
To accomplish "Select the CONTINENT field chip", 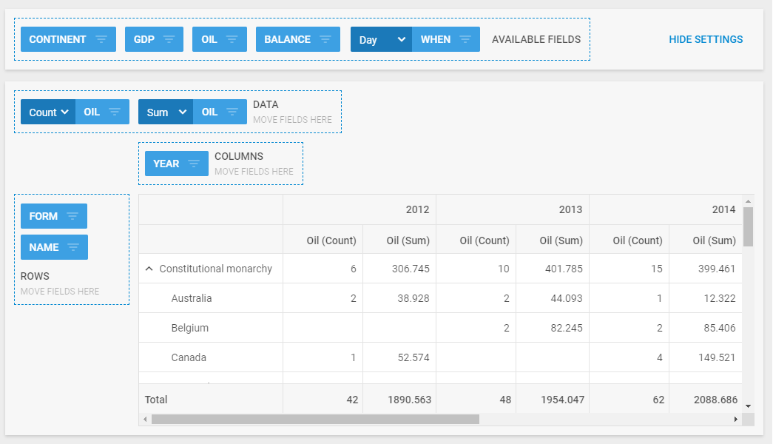I will [69, 39].
